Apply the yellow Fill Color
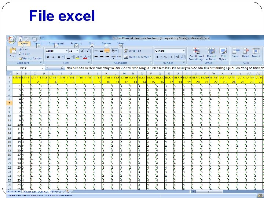The width and height of the screenshot is (264, 198). pos(77,57)
